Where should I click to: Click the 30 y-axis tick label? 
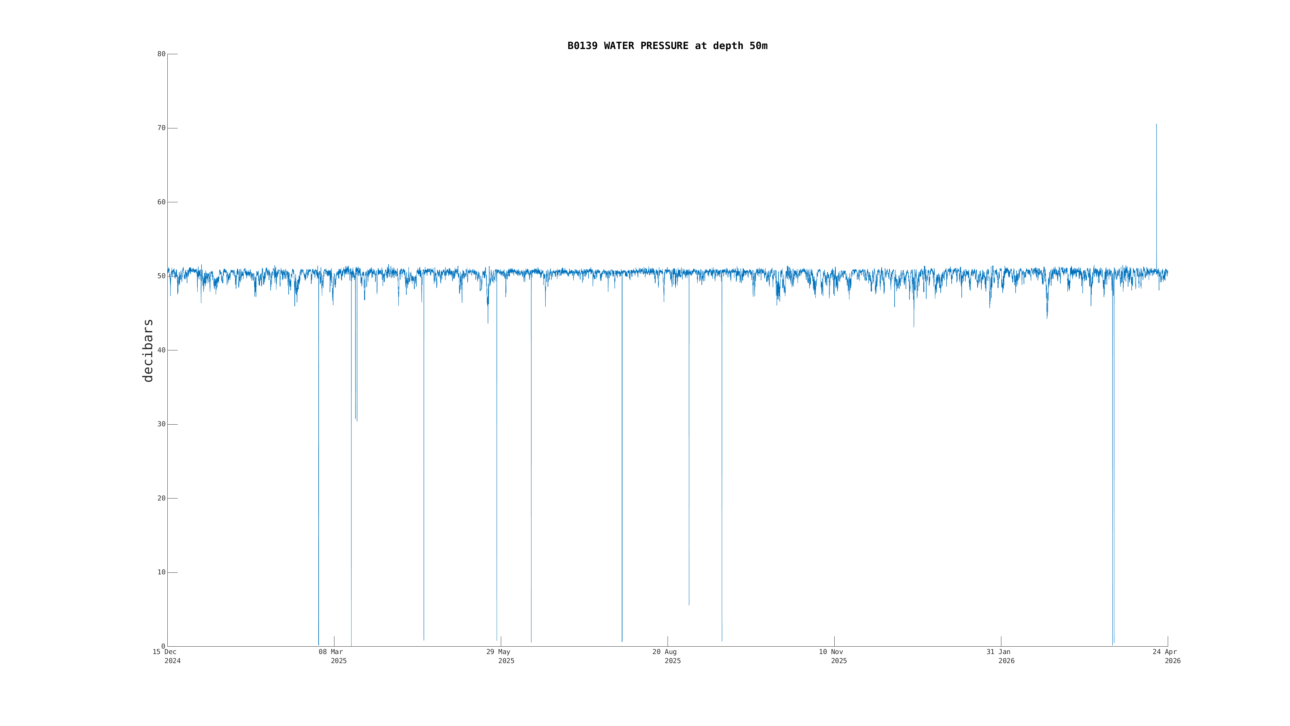161,424
